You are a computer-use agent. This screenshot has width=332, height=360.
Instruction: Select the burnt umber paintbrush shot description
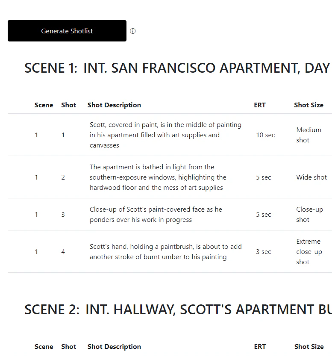click(165, 252)
